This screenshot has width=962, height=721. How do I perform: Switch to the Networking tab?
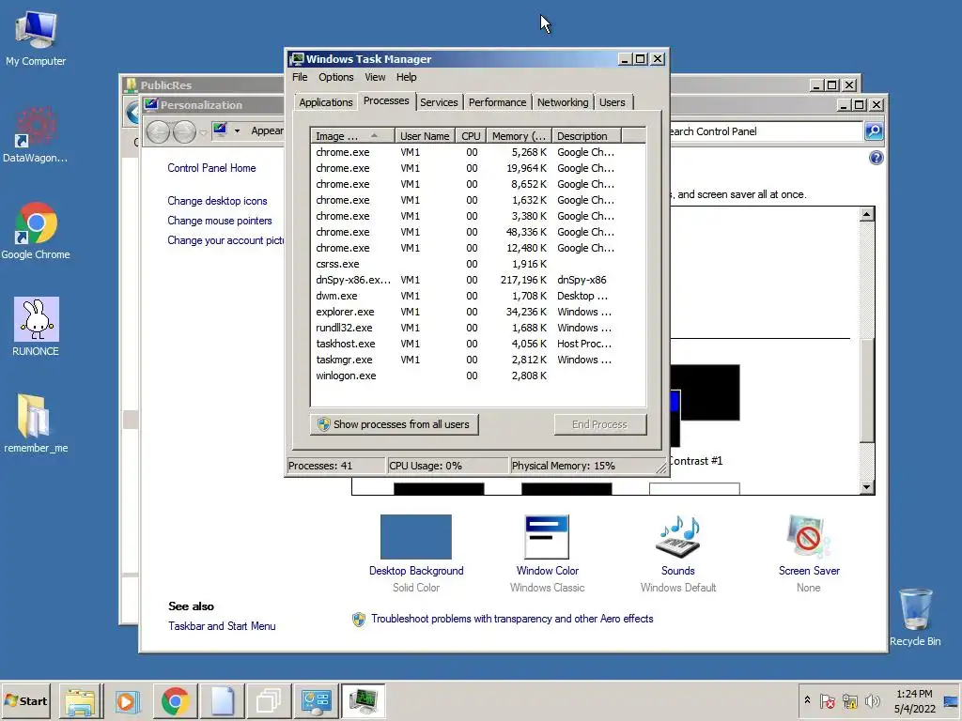coord(563,102)
